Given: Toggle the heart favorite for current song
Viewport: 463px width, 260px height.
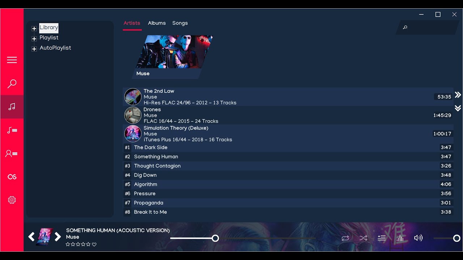Looking at the screenshot, I should (x=94, y=244).
